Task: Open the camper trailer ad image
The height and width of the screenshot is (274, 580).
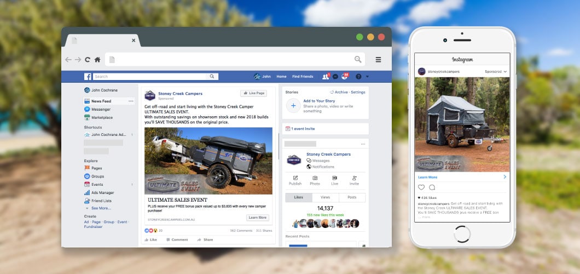Action: point(208,161)
